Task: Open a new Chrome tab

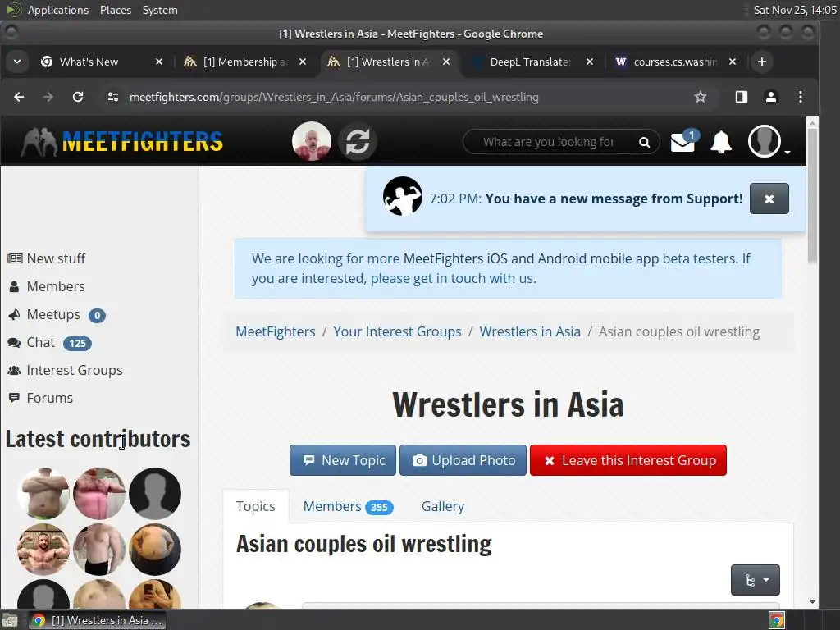Action: coord(762,62)
